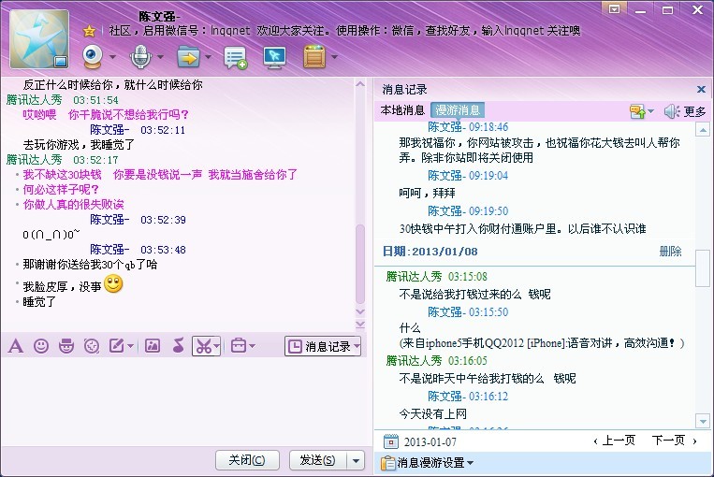
Task: Open font settings with the A icon
Action: [16, 346]
